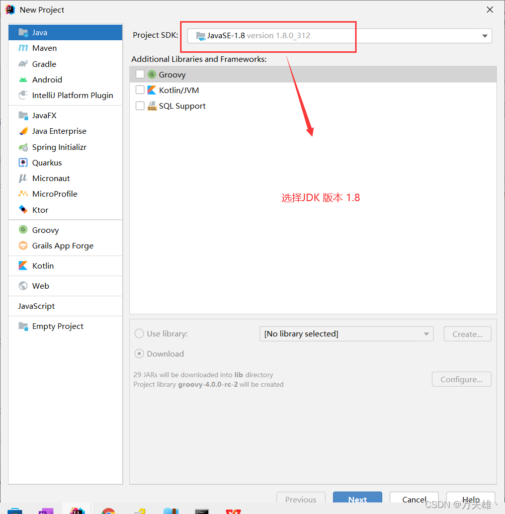505x514 pixels.
Task: Select Android project type label
Action: point(47,79)
